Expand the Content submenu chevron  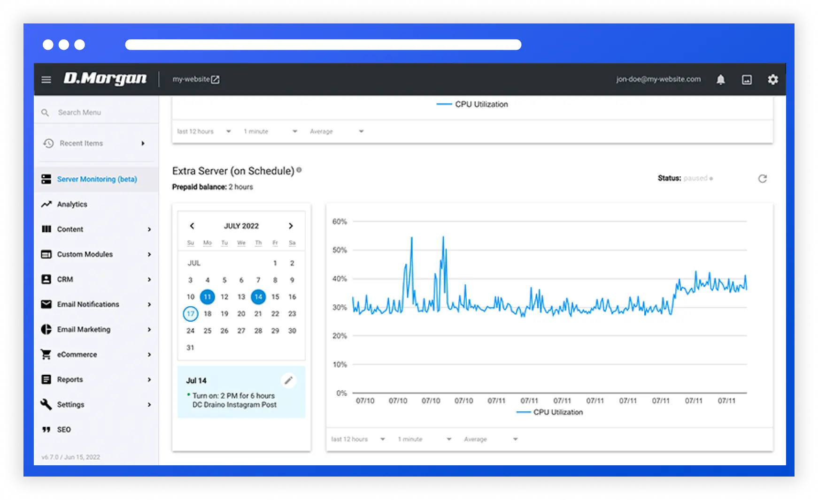[x=149, y=229]
